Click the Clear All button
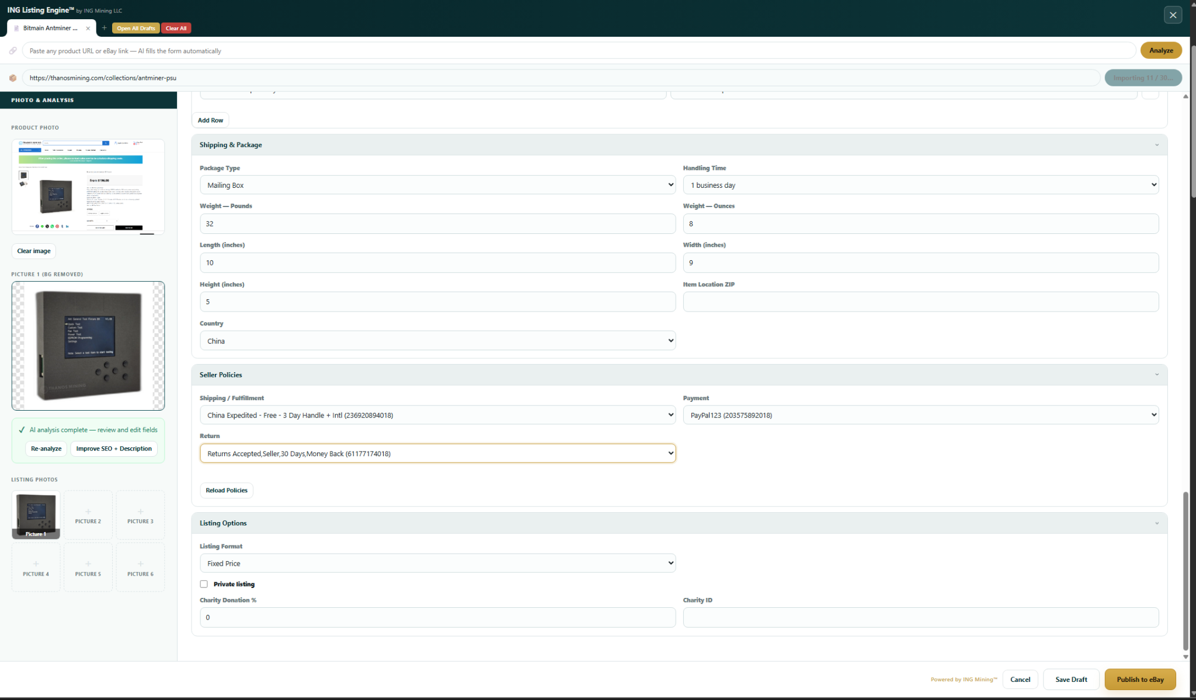Image resolution: width=1196 pixels, height=700 pixels. click(x=176, y=28)
